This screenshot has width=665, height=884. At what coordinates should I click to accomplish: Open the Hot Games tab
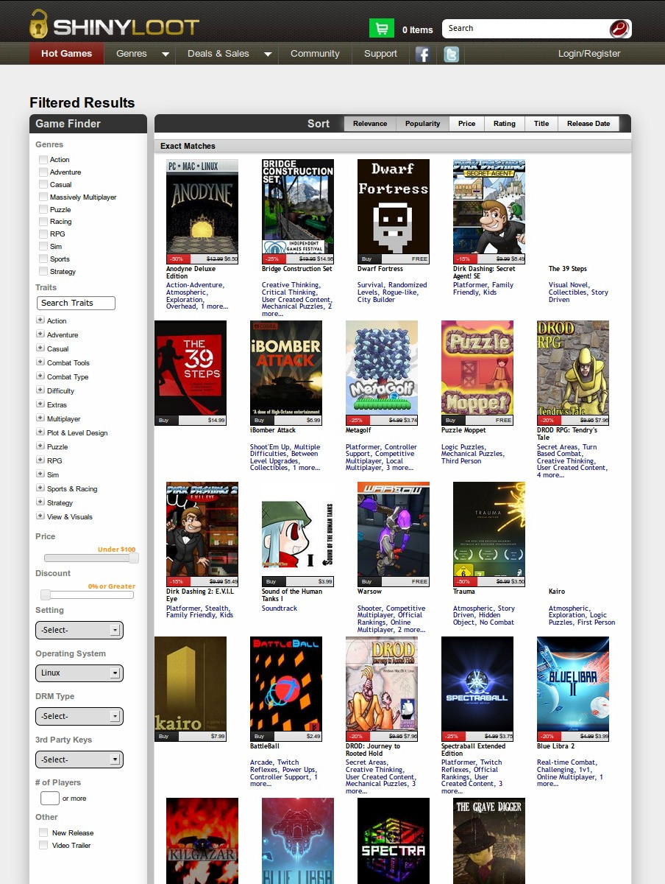(67, 54)
